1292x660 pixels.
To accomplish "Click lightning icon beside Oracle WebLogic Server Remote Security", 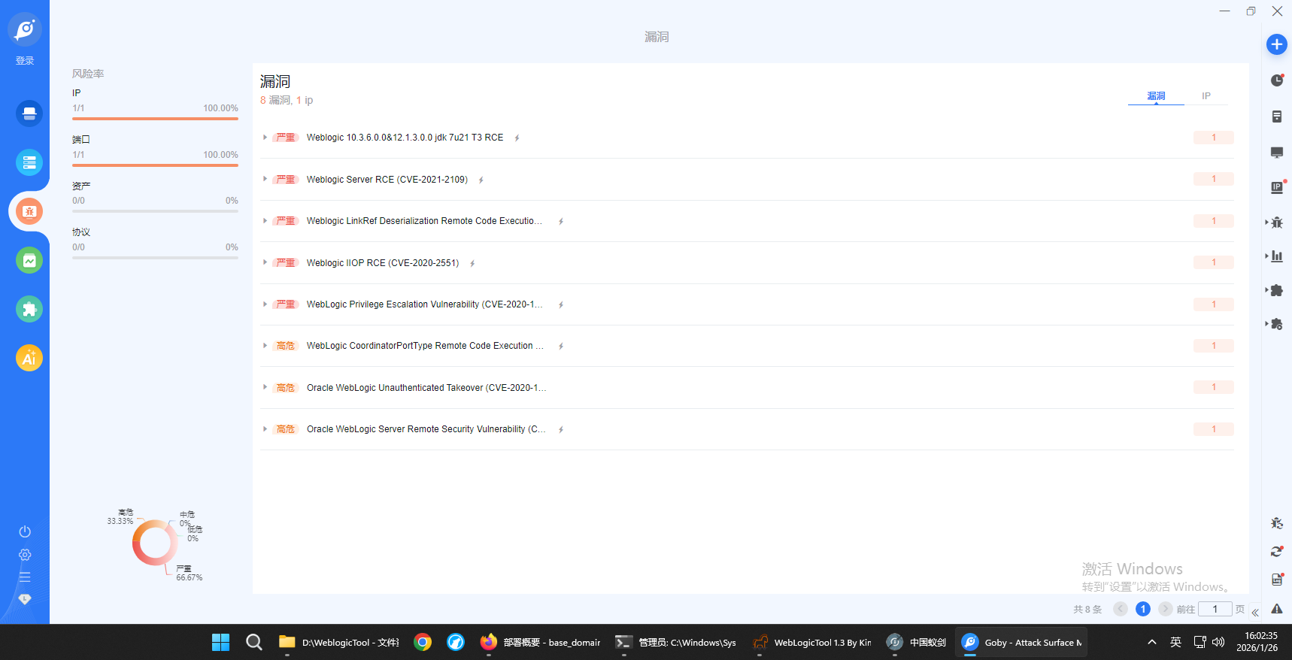I will (x=561, y=429).
